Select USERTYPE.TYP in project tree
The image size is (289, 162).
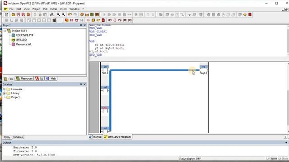[25, 35]
